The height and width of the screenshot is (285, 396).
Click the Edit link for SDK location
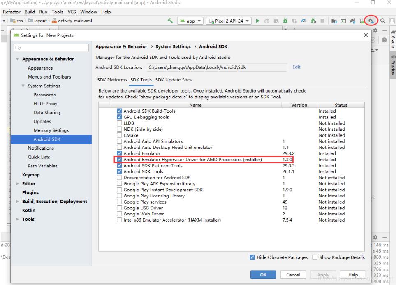(x=296, y=67)
